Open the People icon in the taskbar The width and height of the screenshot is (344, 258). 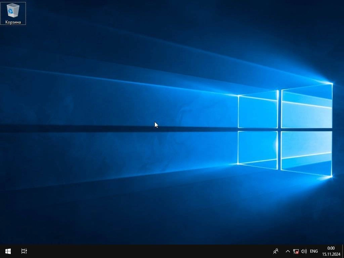click(x=276, y=251)
